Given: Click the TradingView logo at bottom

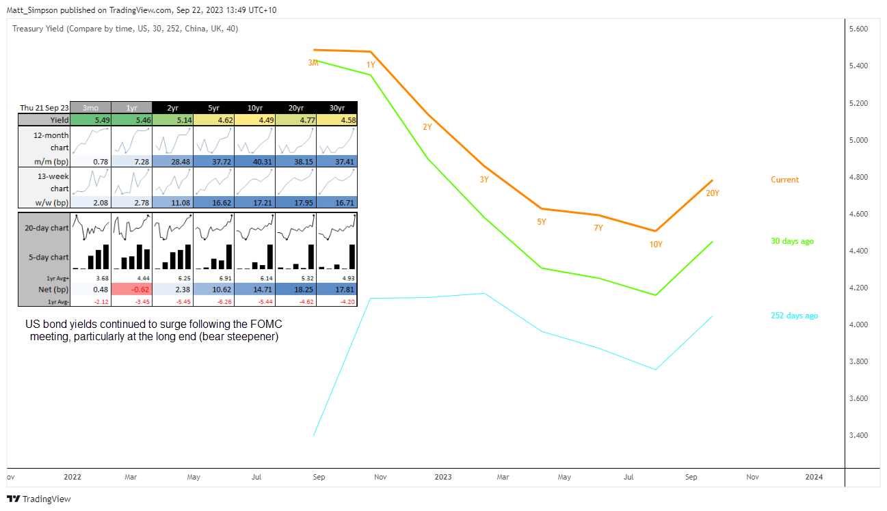Looking at the screenshot, I should tap(39, 499).
